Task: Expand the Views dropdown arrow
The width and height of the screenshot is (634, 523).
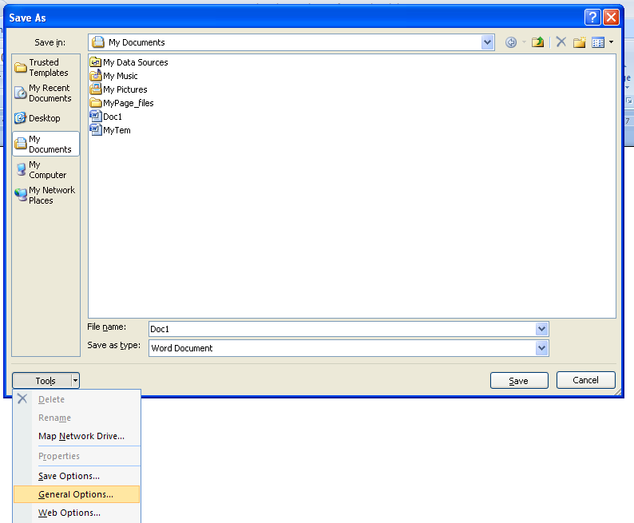Action: coord(611,42)
